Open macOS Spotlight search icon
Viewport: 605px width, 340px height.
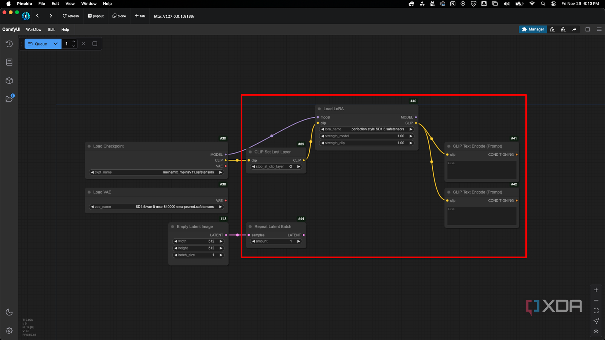point(543,4)
